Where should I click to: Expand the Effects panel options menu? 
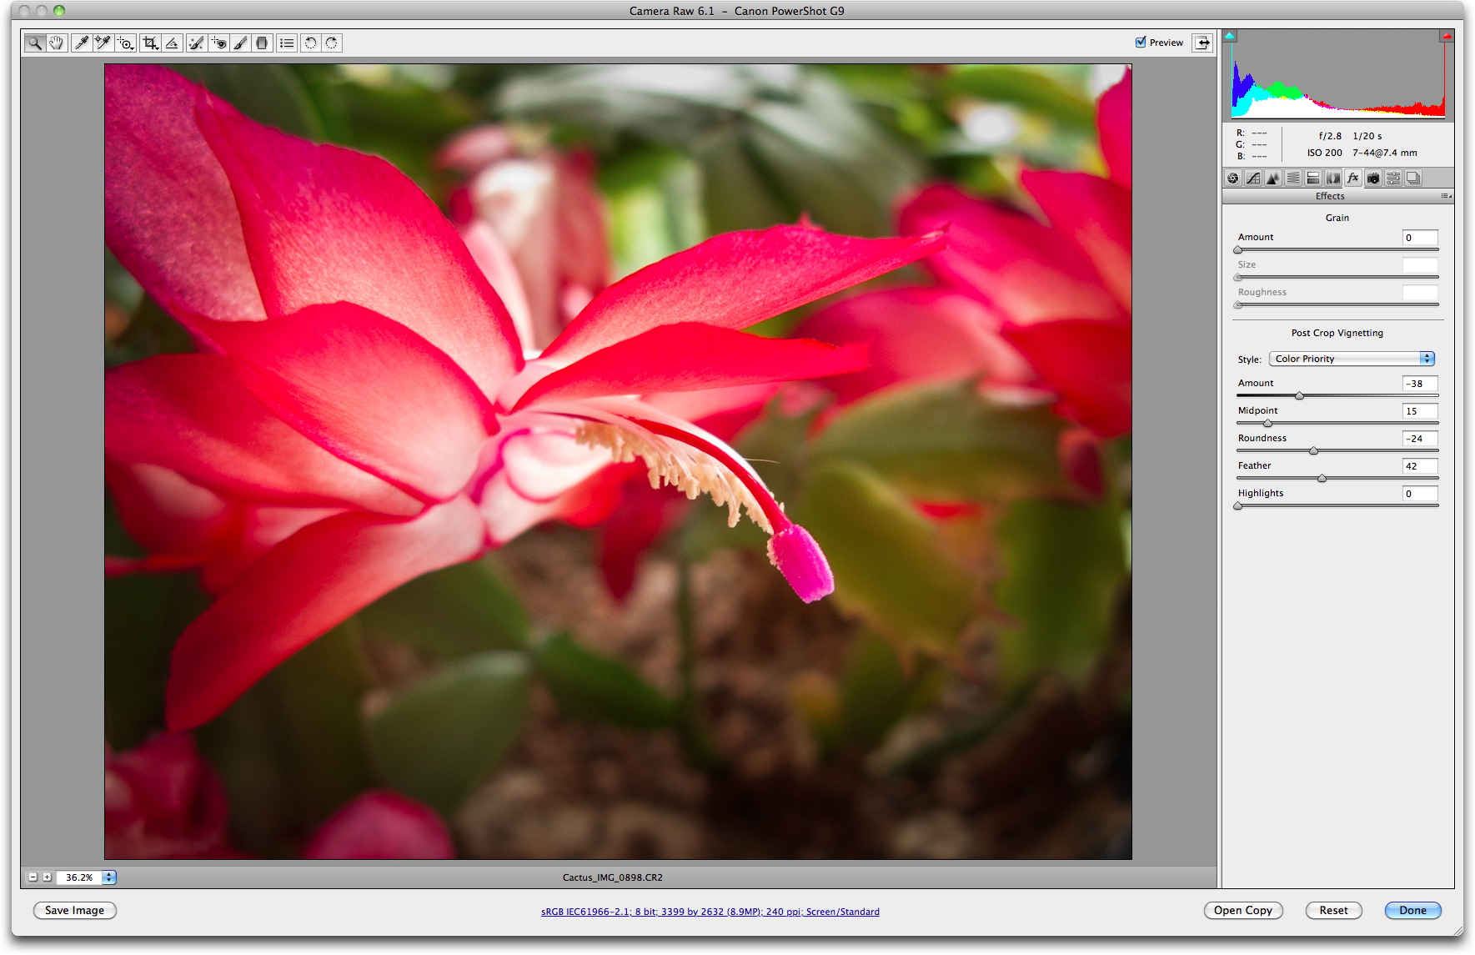1446,197
